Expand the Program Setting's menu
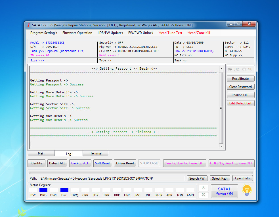This screenshot has width=279, height=217. tap(44, 33)
